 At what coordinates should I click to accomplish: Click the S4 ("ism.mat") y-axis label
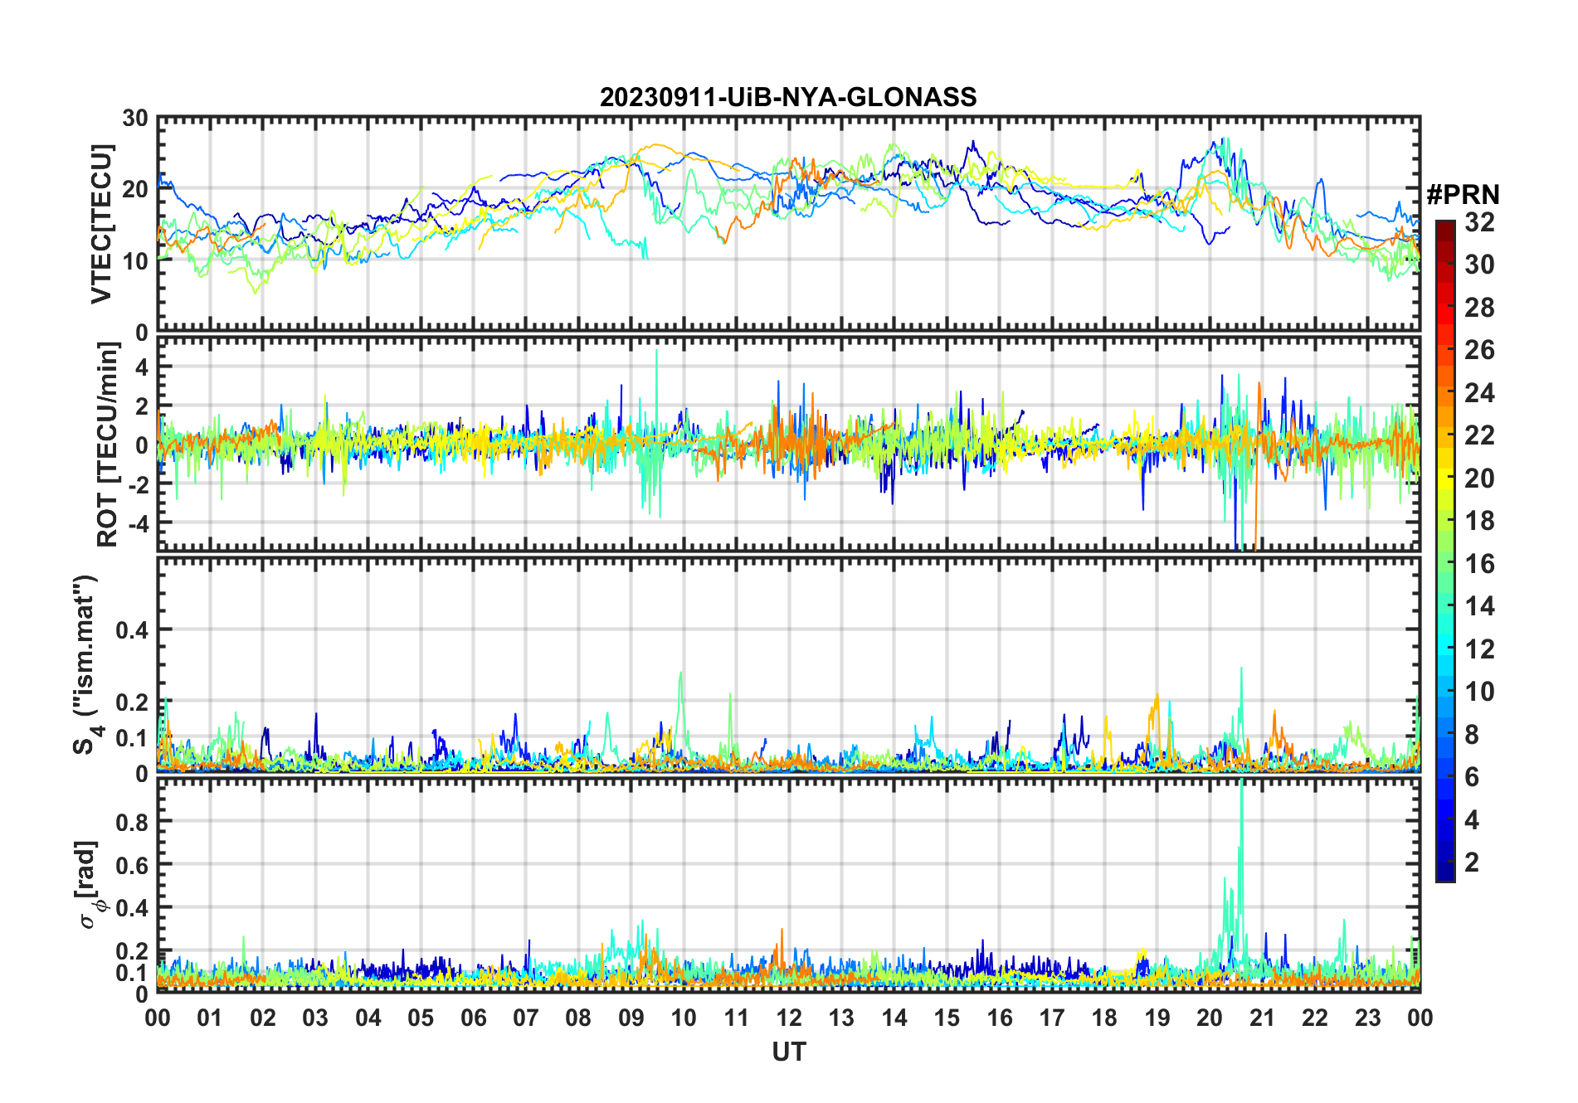[x=87, y=664]
